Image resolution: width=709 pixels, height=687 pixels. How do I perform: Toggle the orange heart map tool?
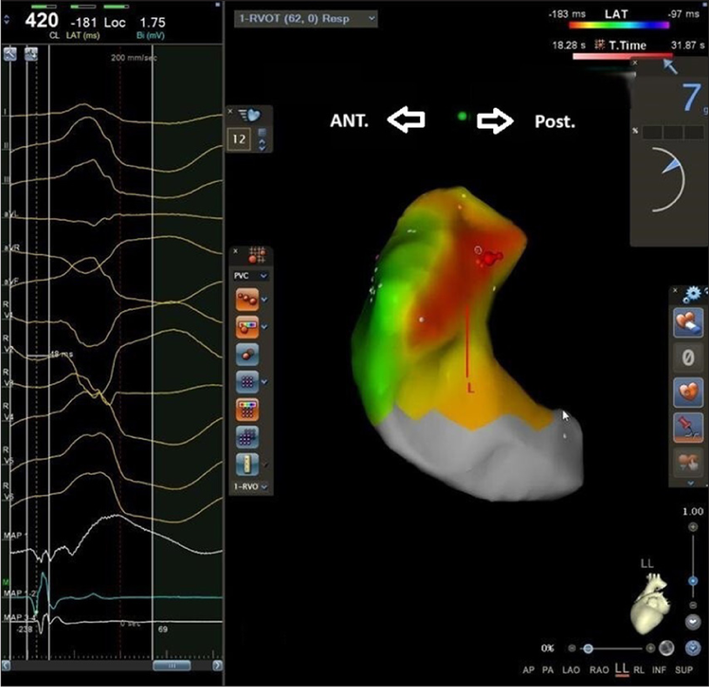point(687,391)
